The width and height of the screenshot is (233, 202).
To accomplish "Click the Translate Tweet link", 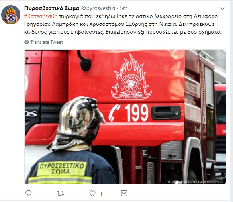I will 47,42.
